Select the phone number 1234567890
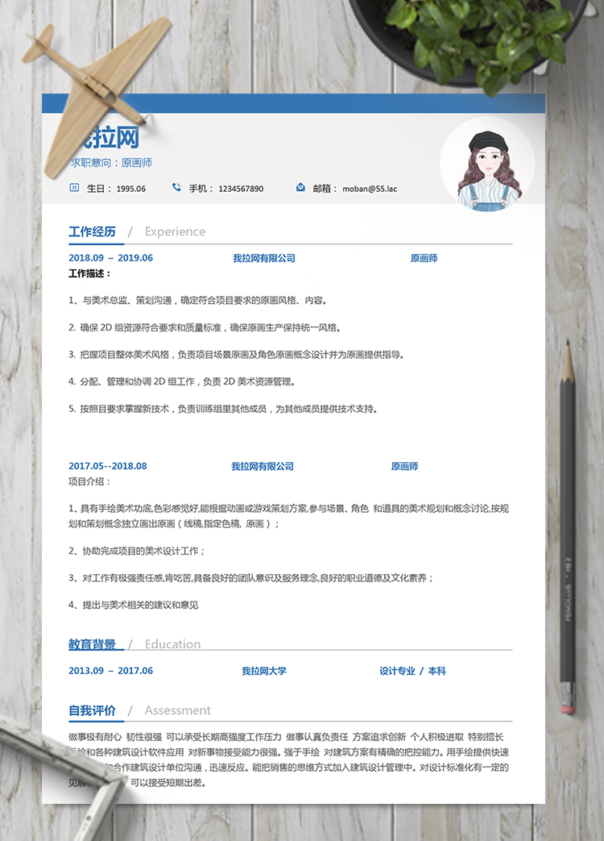Viewport: 604px width, 841px height. (241, 189)
